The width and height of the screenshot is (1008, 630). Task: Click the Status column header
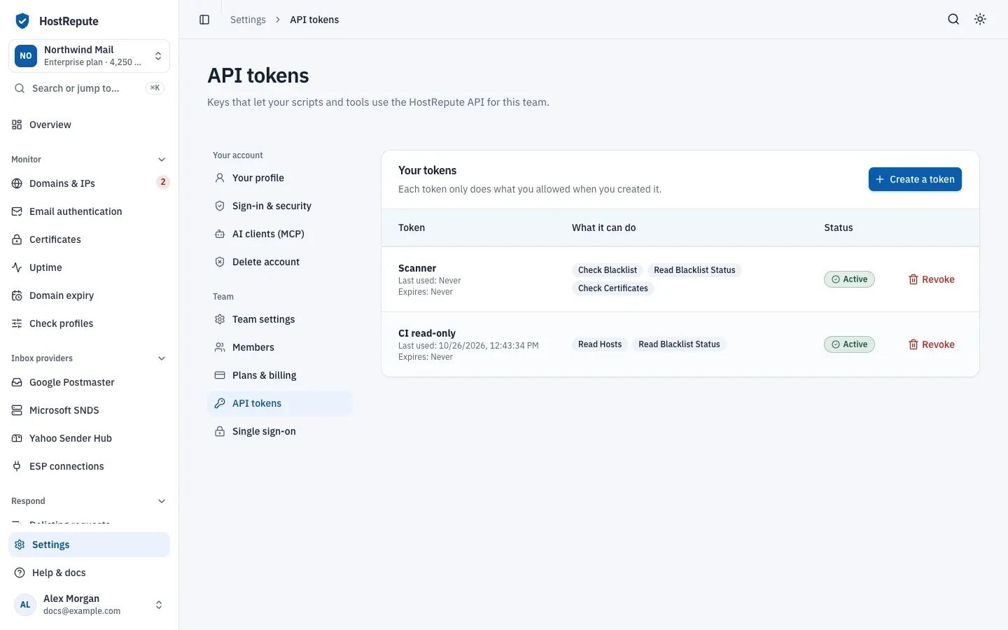[x=839, y=227]
